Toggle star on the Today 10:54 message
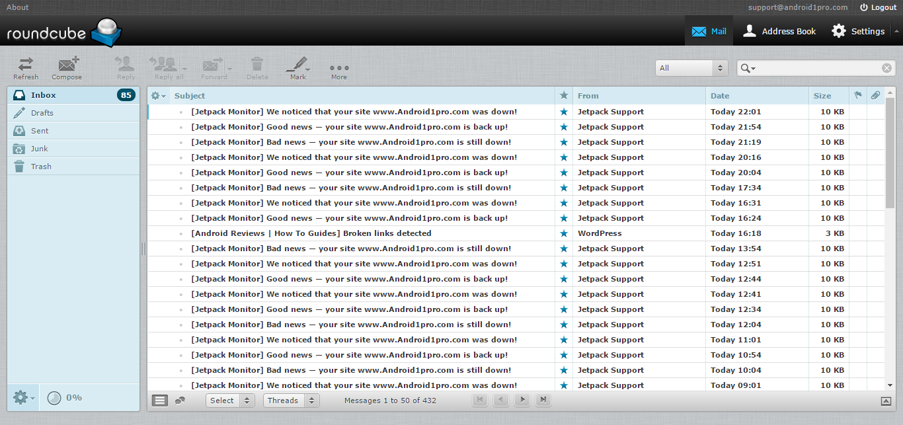The width and height of the screenshot is (903, 425). point(564,355)
